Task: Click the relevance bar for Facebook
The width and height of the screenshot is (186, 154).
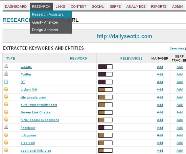Action: pos(105,128)
